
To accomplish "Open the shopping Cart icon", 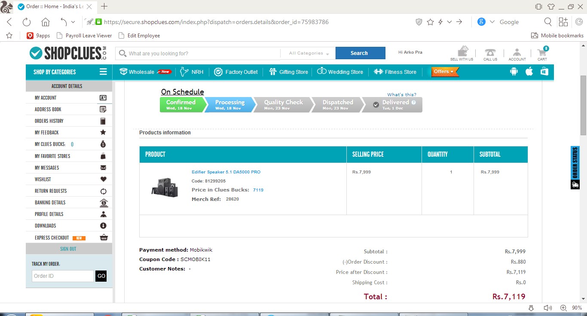I will [542, 53].
